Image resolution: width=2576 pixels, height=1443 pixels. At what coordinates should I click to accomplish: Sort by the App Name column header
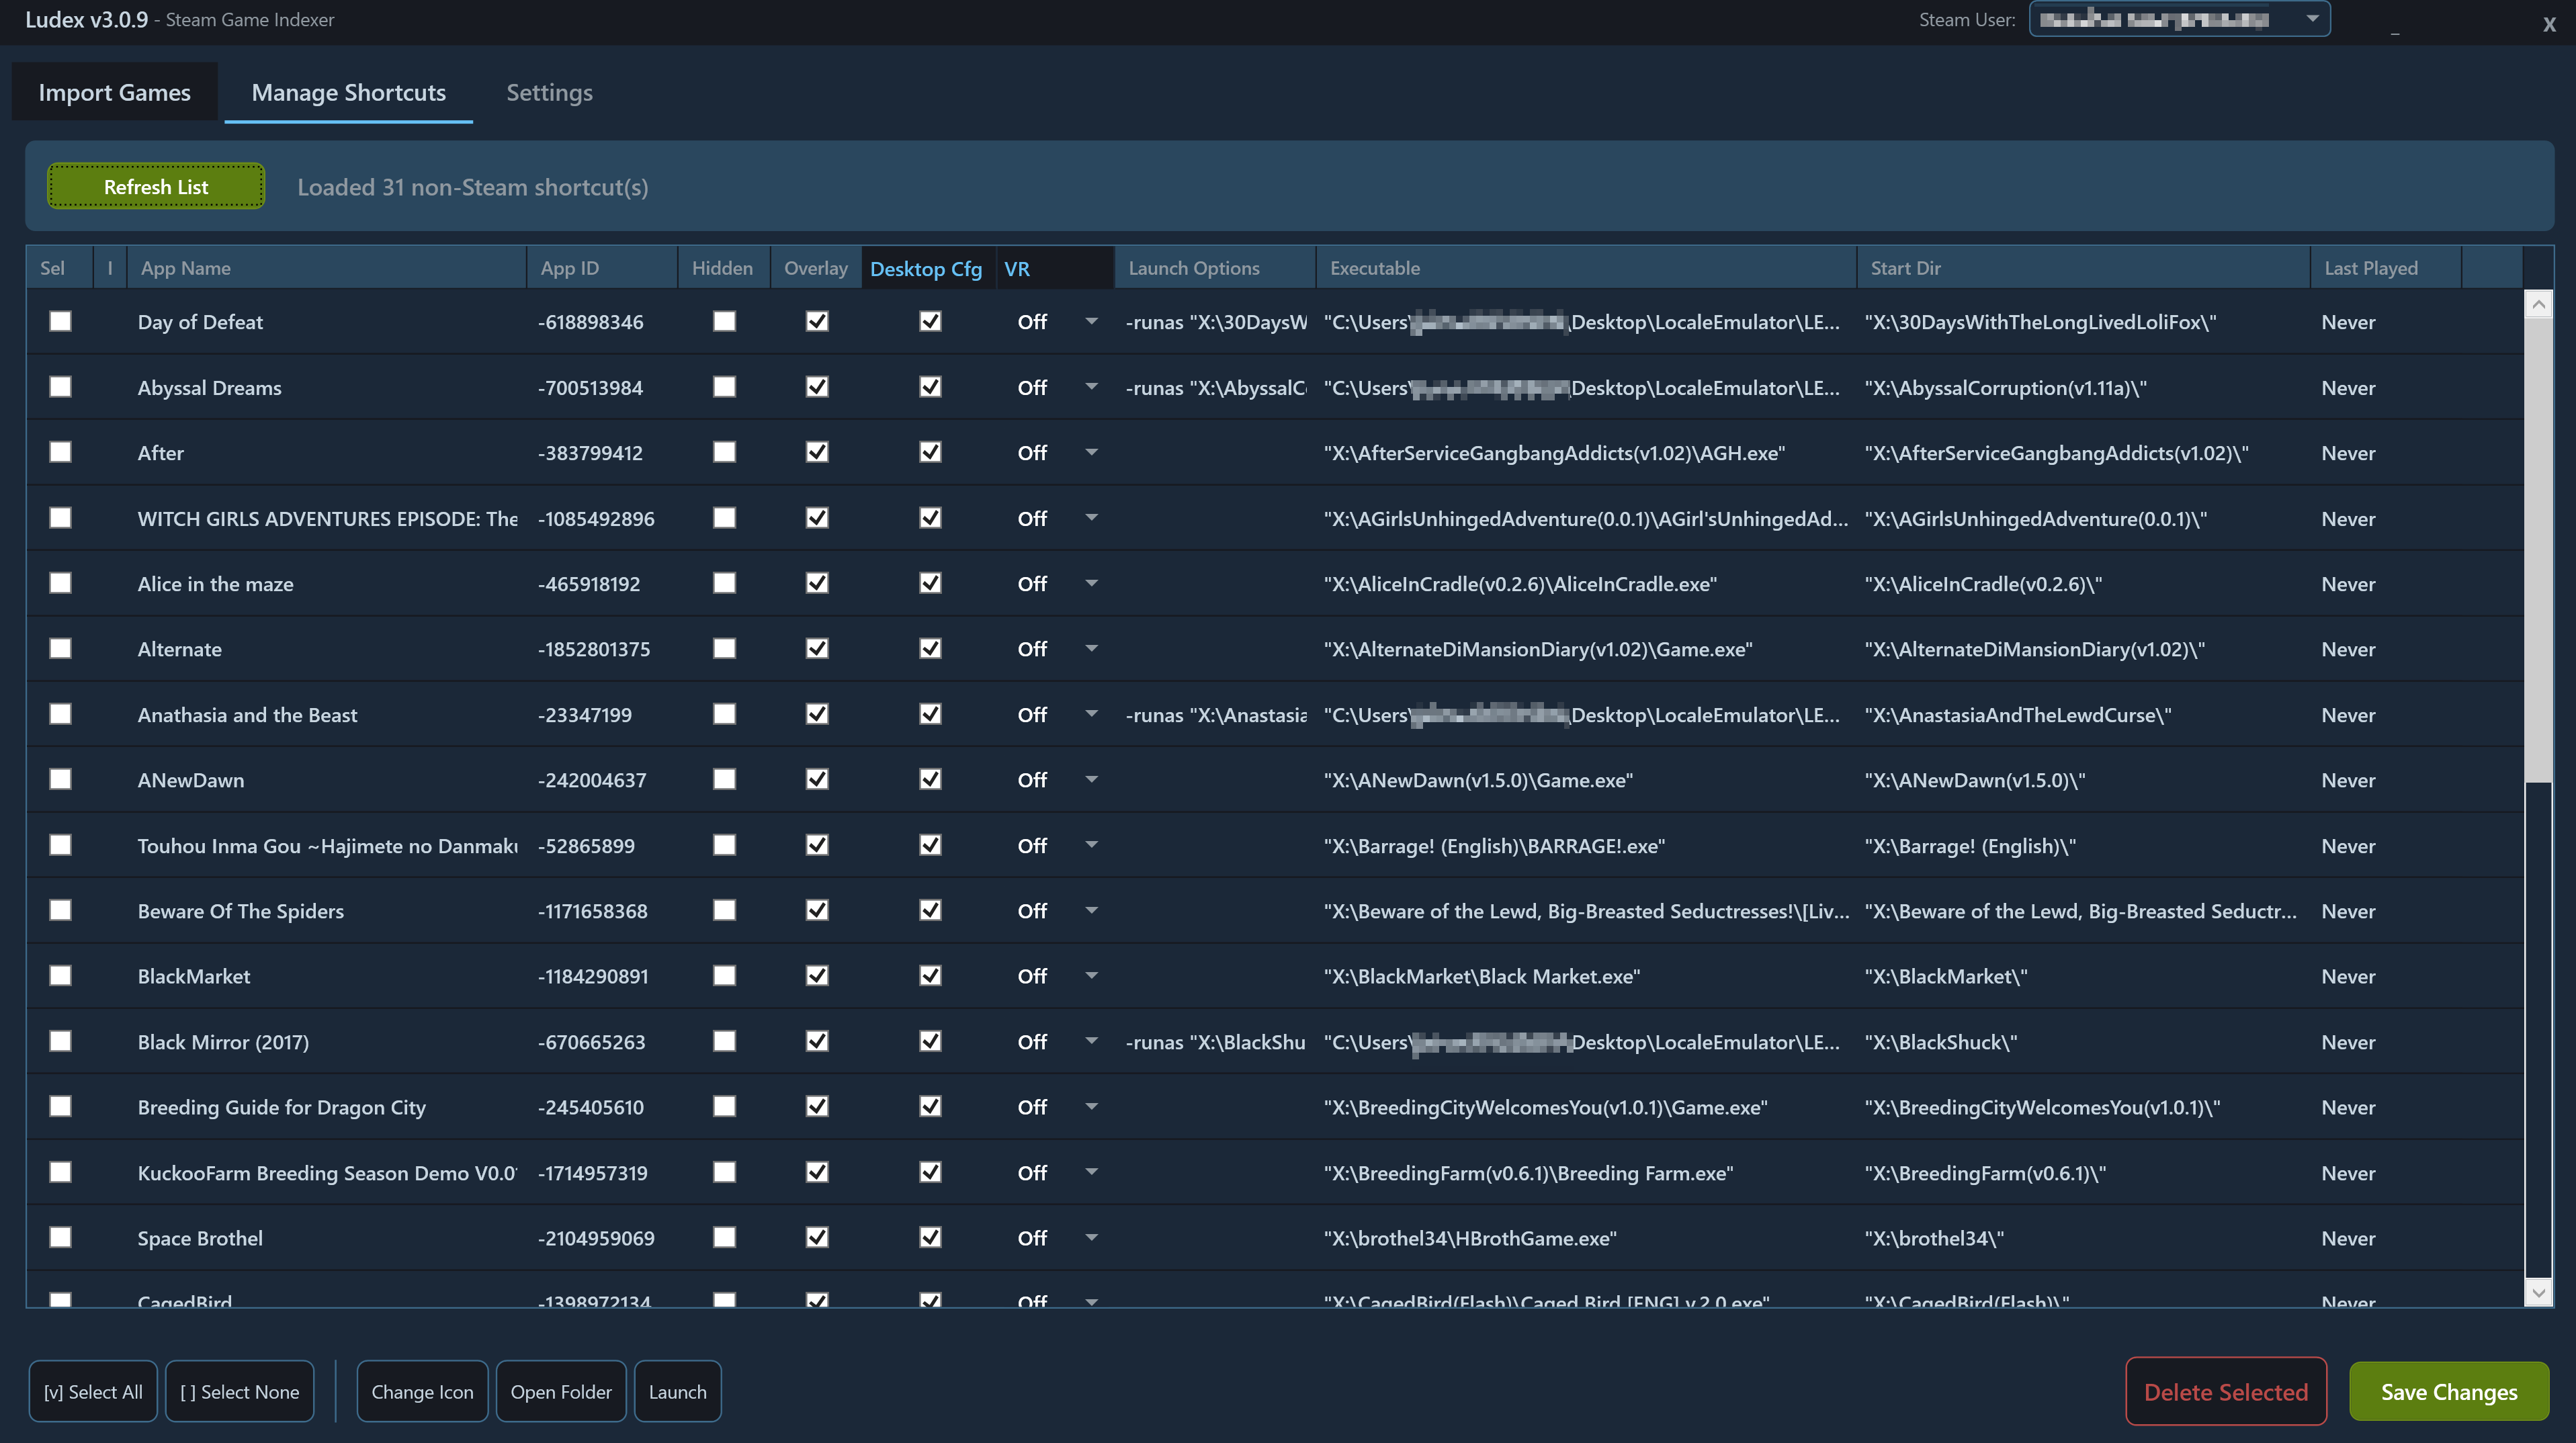(x=186, y=268)
